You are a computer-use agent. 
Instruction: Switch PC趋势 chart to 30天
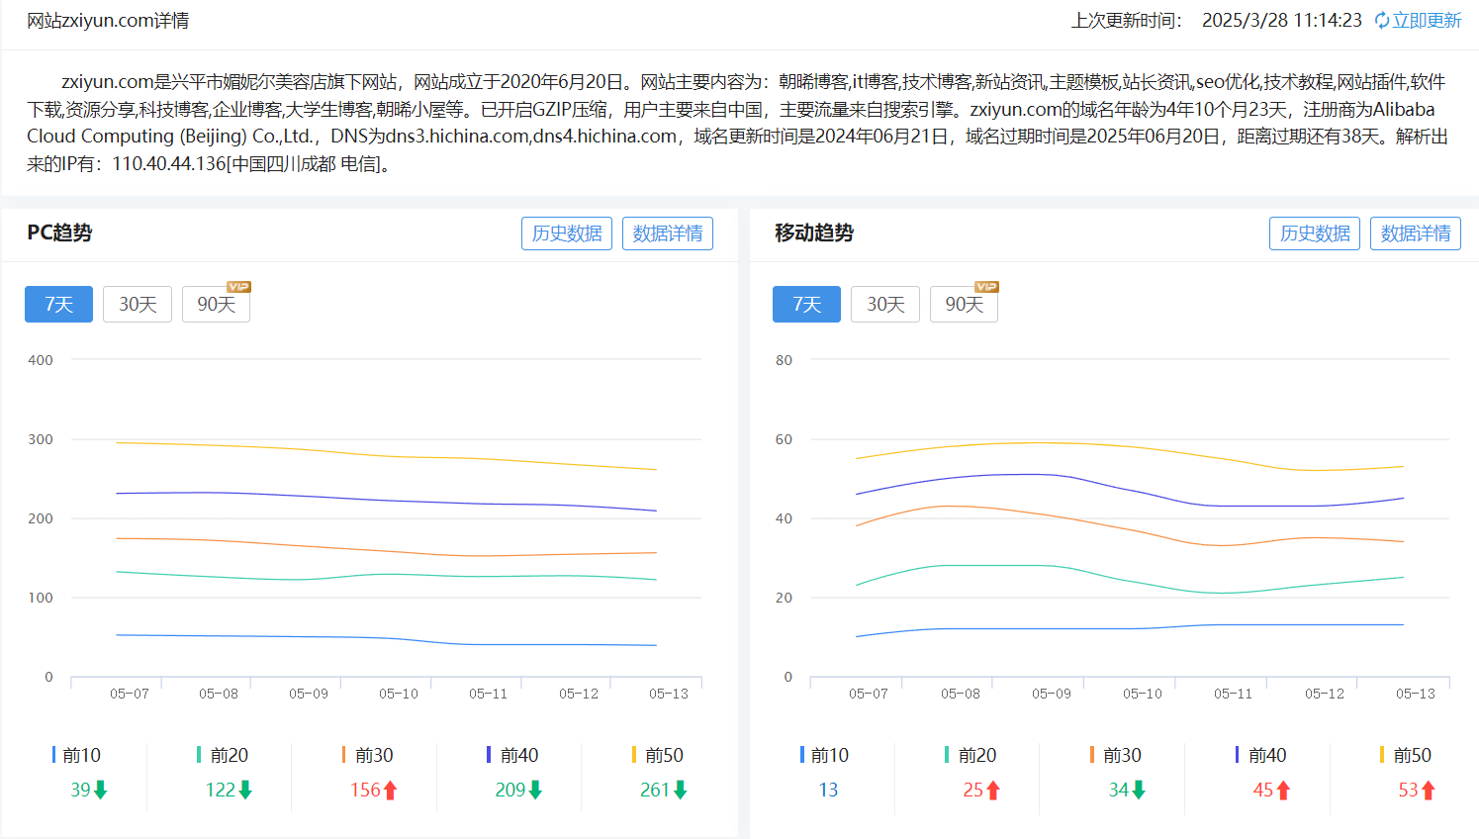click(x=138, y=305)
